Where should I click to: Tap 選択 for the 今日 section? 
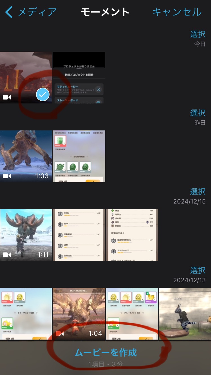click(198, 34)
